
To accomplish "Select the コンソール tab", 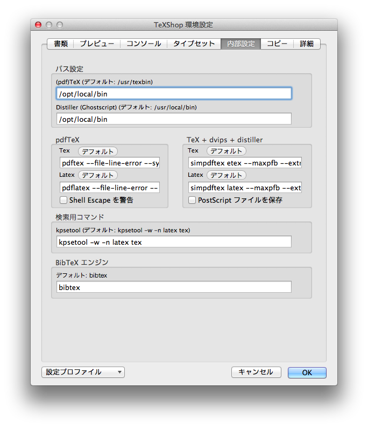I will click(x=143, y=44).
